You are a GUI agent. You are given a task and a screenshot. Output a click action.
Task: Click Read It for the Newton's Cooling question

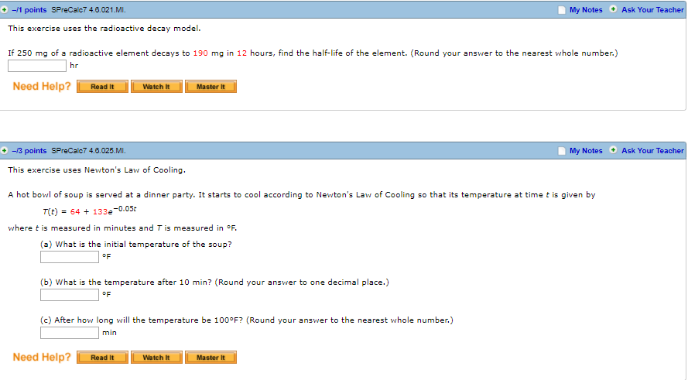(x=102, y=358)
